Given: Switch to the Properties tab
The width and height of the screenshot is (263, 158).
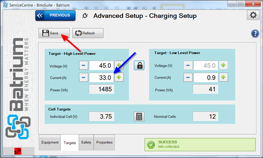Looking at the screenshot, I should 104,142.
